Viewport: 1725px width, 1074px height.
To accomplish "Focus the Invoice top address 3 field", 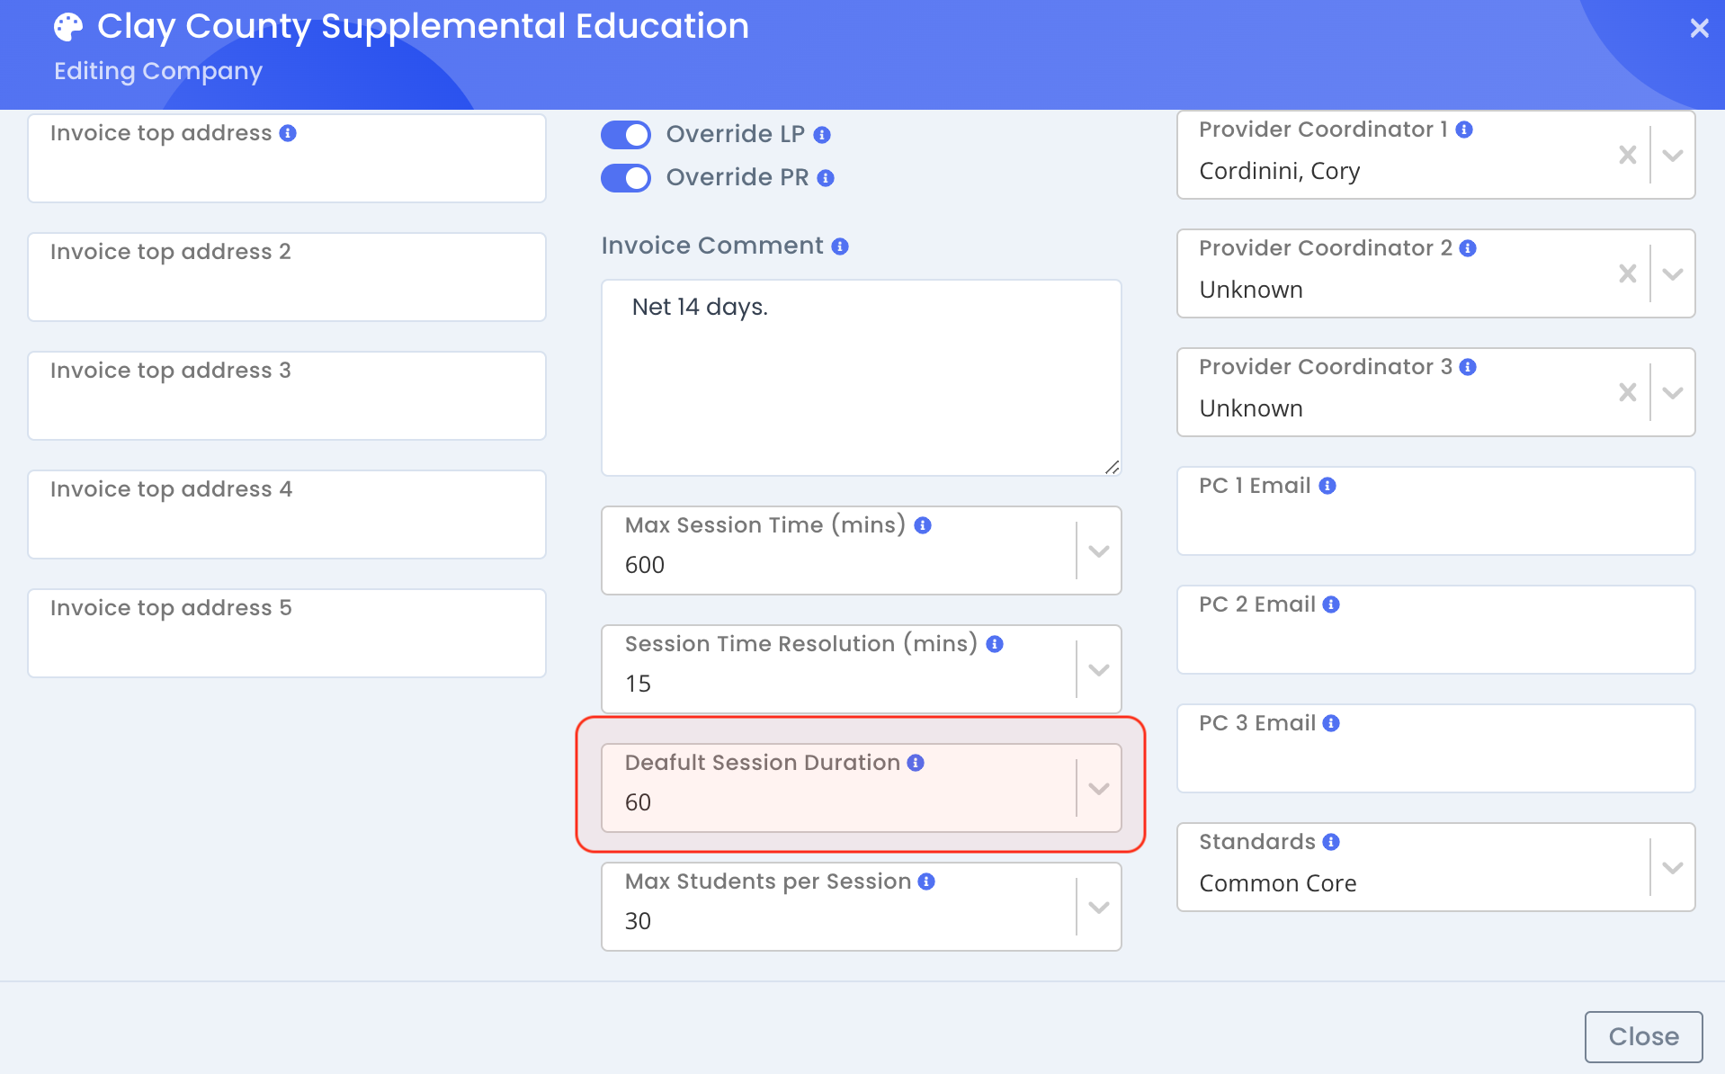I will pos(287,396).
